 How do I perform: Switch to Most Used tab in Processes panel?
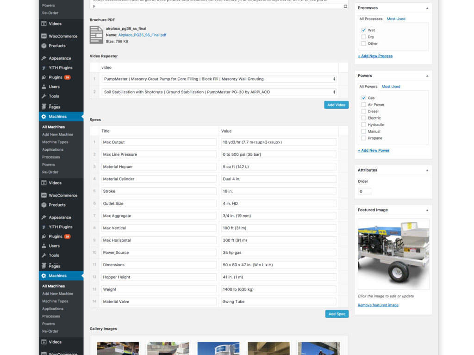[x=396, y=18]
